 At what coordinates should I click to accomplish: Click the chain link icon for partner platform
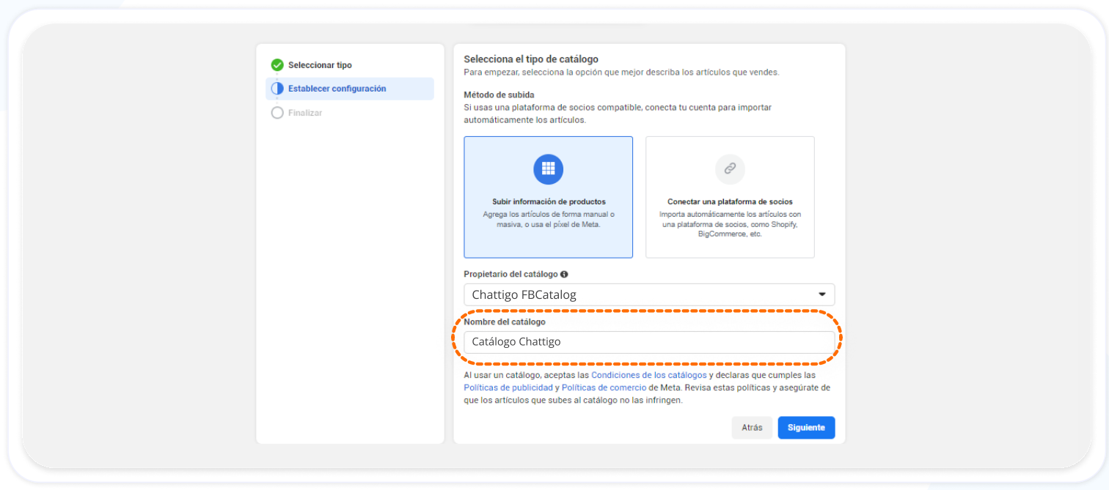pos(730,169)
